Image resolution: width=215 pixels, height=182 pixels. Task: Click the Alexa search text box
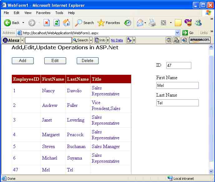[48, 40]
